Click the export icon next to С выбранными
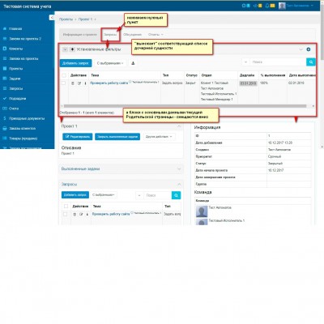 [x=133, y=63]
